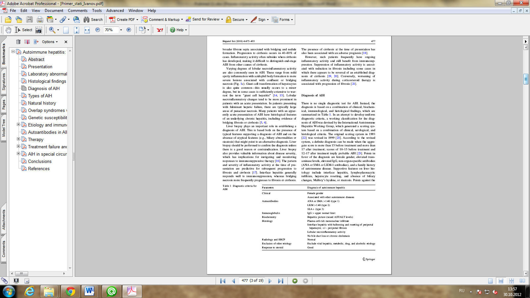
Task: Click the zoom percentage input field
Action: pos(111,30)
